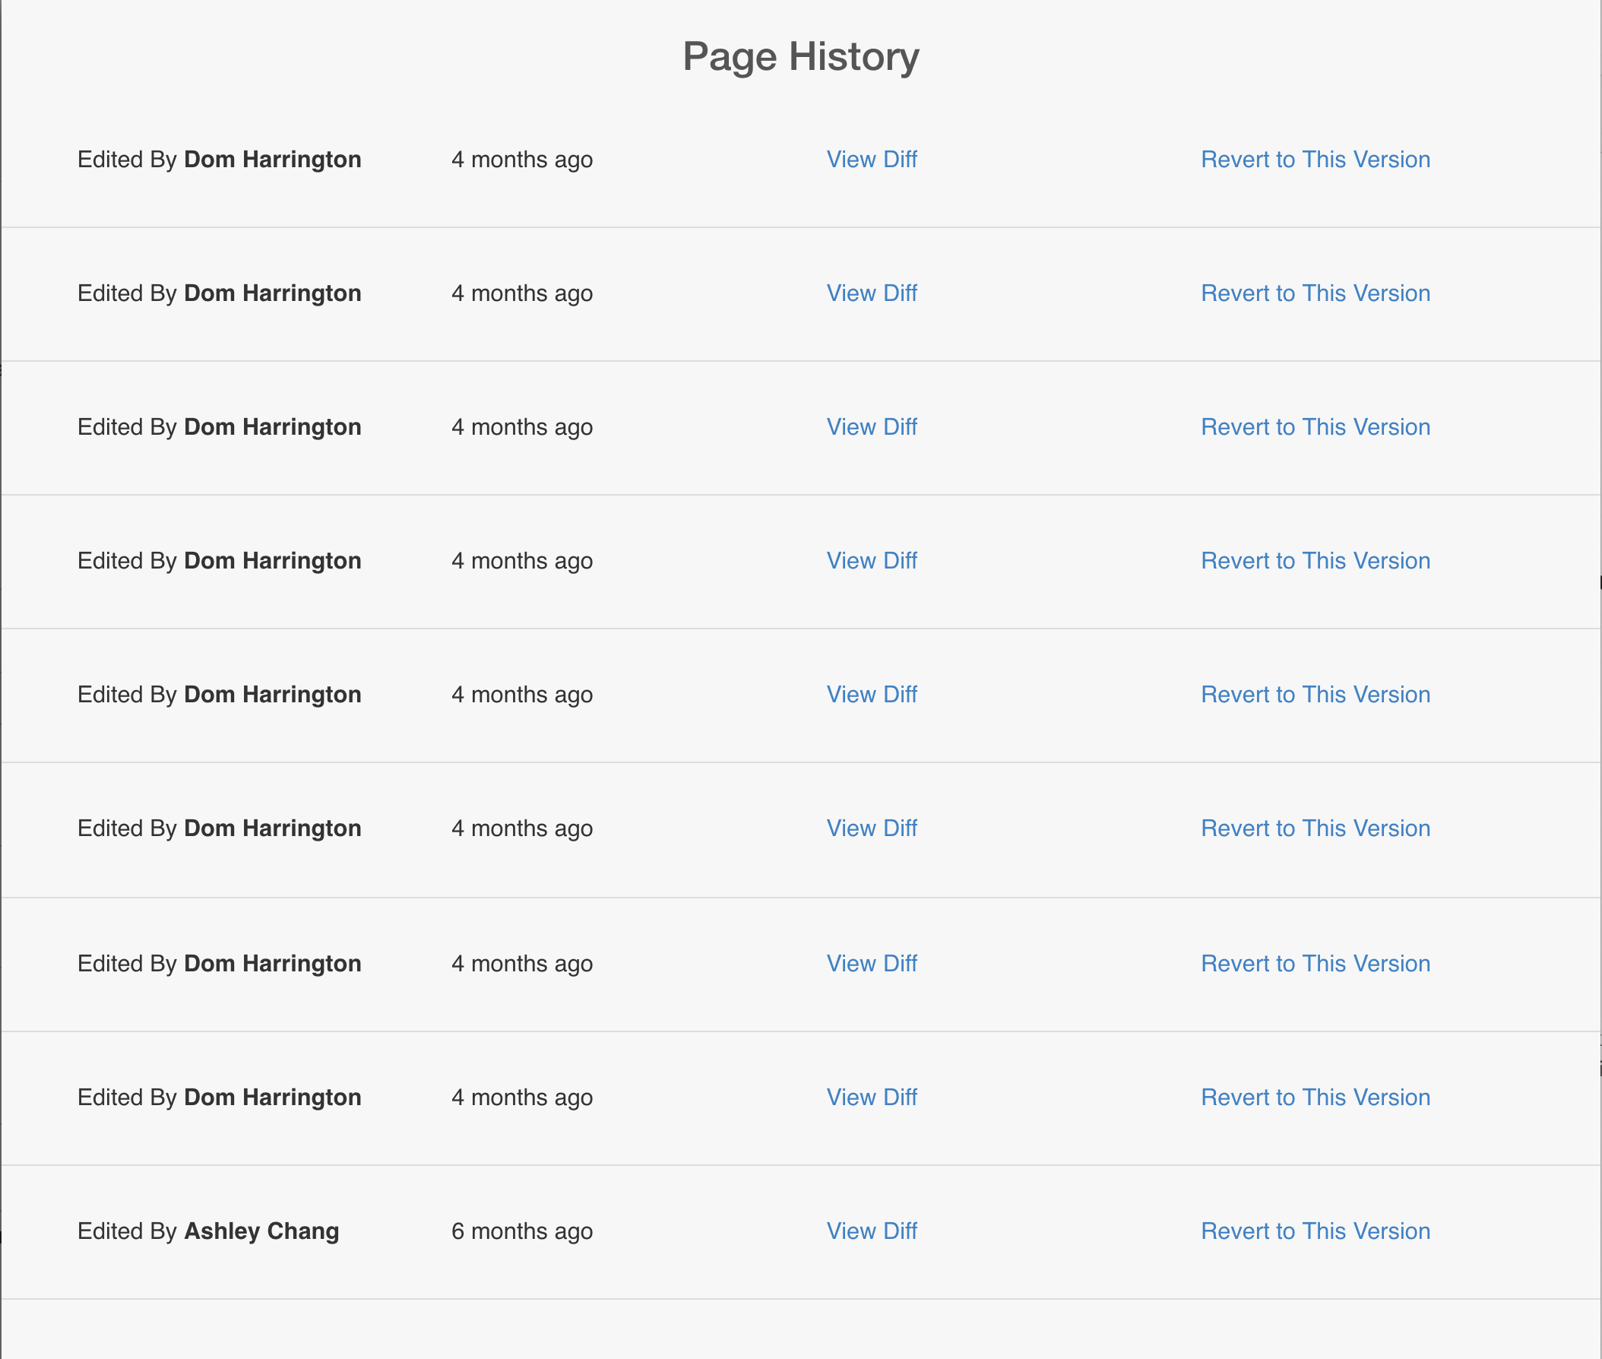Revert to the seventh-row version
Image resolution: width=1602 pixels, height=1359 pixels.
[1315, 964]
